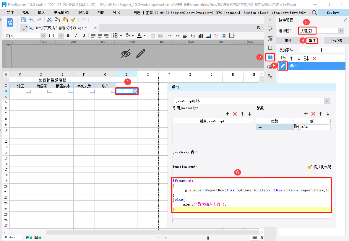Click the Insert image icon
This screenshot has height=241, width=349.
point(208,36)
